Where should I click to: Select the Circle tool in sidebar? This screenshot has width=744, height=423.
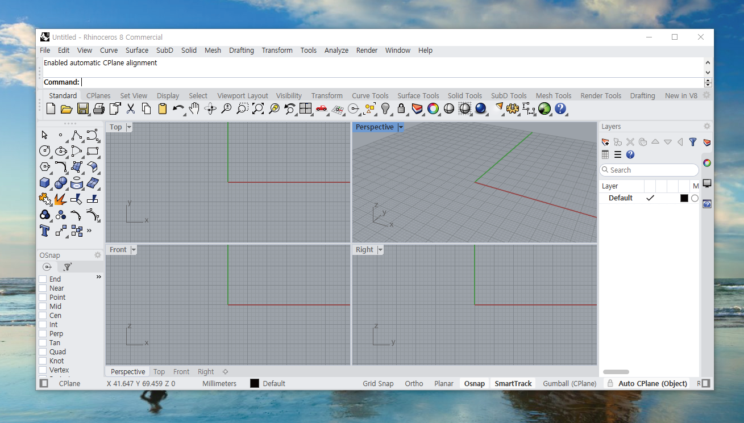pos(45,151)
